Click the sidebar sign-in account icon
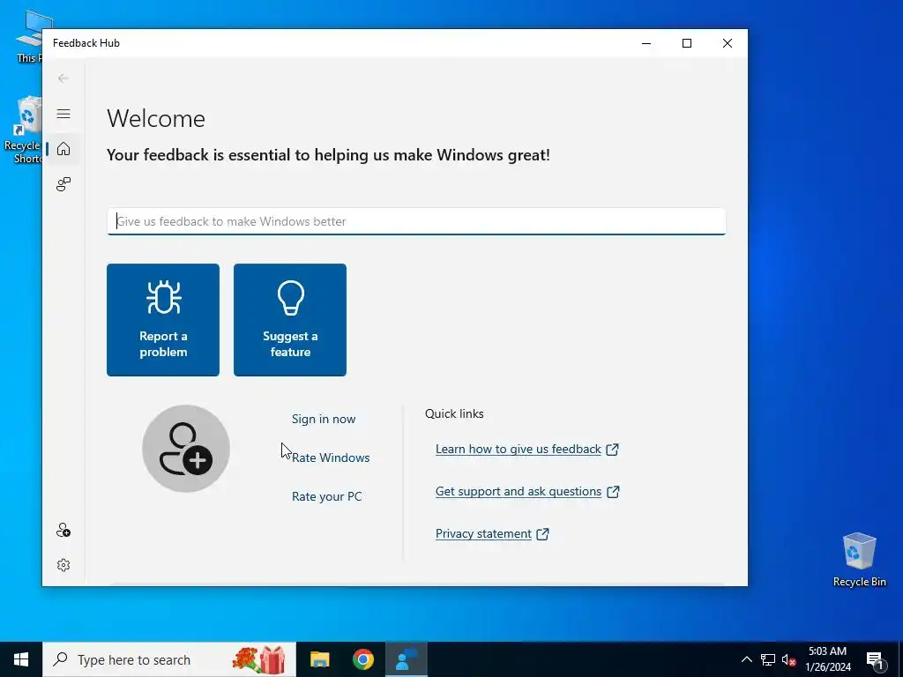The image size is (903, 677). 63,530
